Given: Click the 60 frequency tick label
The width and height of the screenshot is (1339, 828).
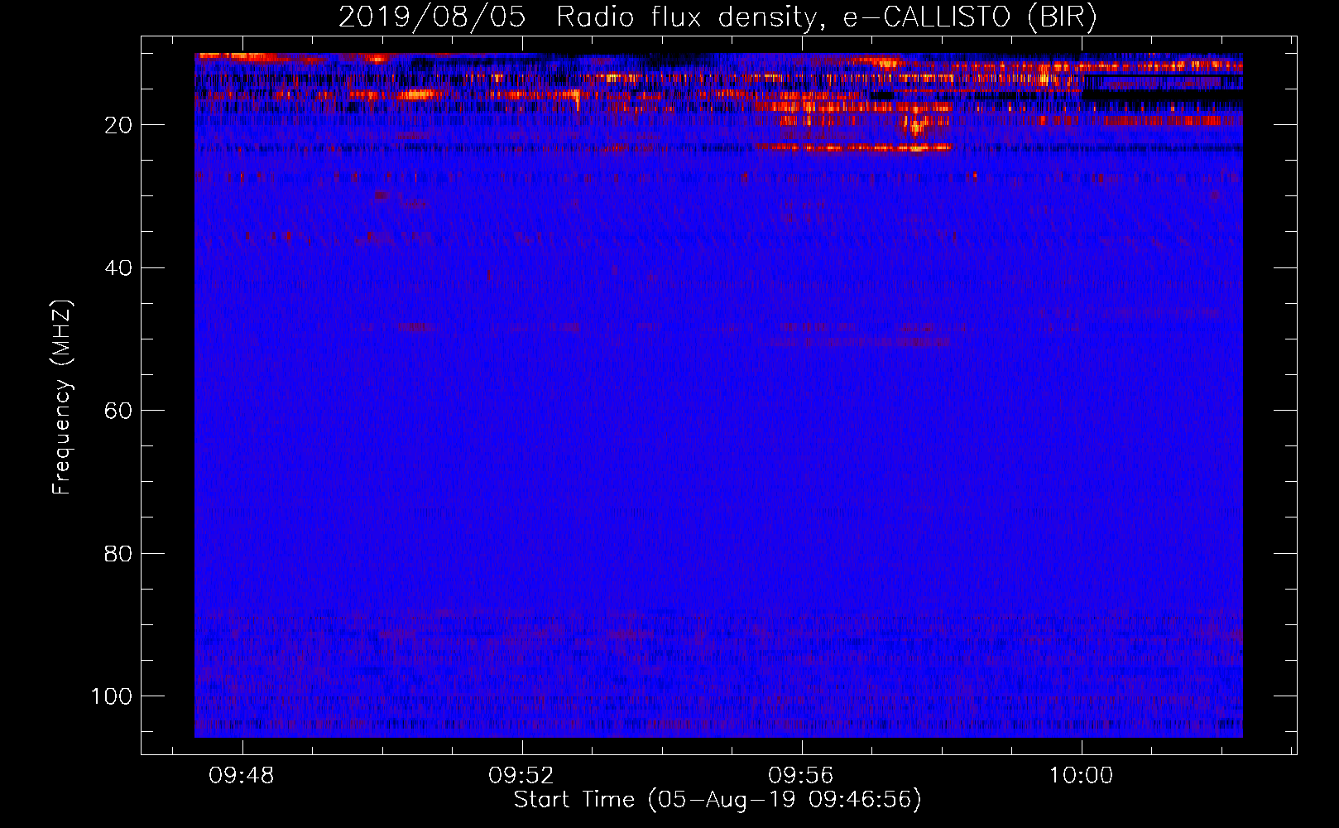Looking at the screenshot, I should click(118, 411).
